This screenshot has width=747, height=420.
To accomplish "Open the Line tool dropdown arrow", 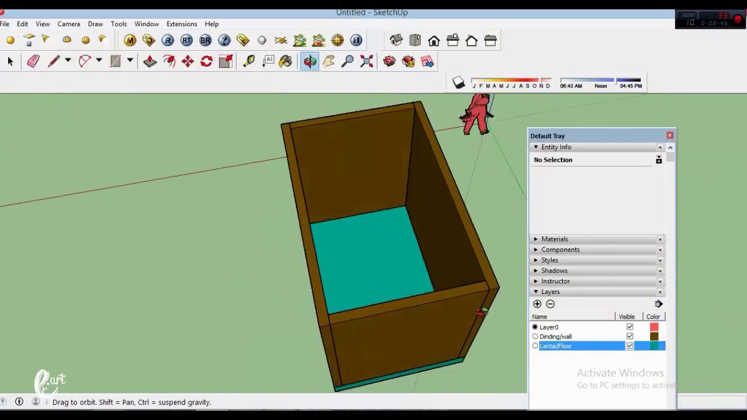I will pos(68,61).
